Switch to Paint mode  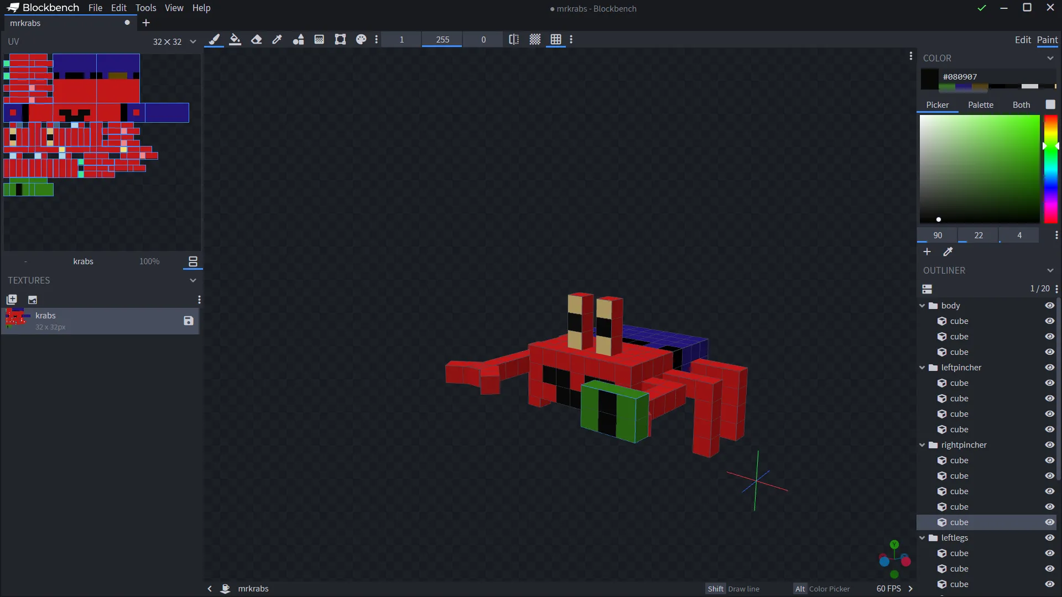pos(1047,40)
